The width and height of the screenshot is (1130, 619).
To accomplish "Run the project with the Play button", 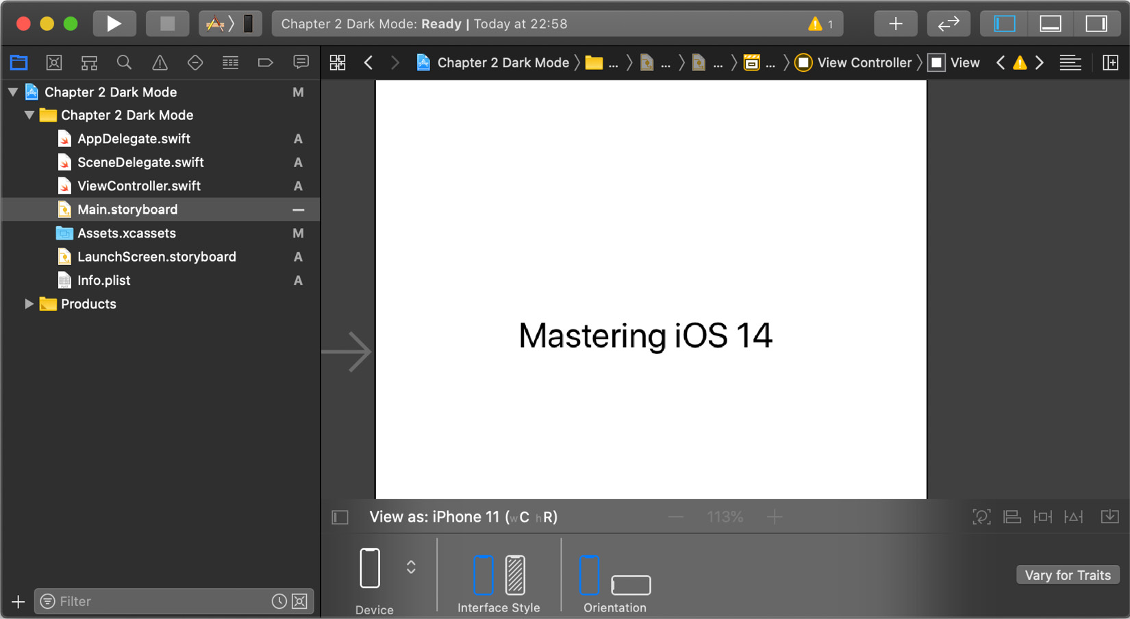I will pyautogui.click(x=114, y=24).
